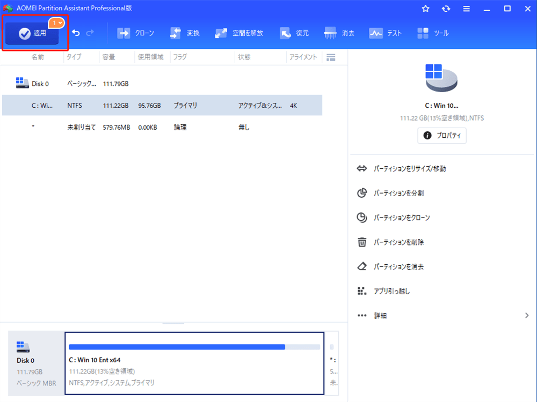This screenshot has width=537, height=402.
Task: Click the 適用 (Apply) button
Action: click(x=32, y=33)
